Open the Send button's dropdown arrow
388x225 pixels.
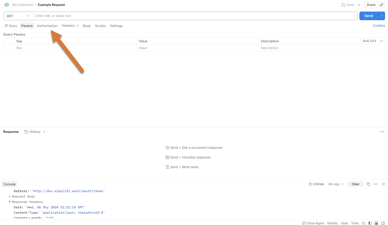[382, 16]
